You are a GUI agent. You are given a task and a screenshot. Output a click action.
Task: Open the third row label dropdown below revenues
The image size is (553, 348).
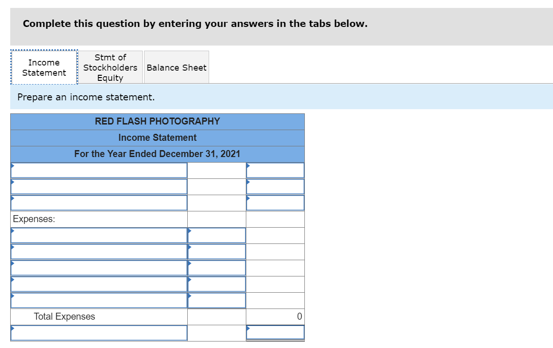99,203
